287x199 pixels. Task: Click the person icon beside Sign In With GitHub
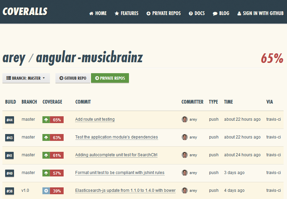(239, 13)
